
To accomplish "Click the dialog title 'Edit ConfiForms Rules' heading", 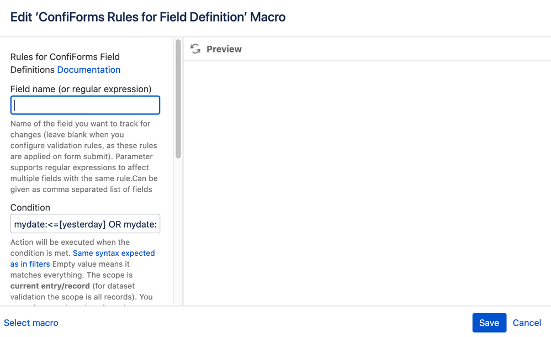I will point(148,17).
